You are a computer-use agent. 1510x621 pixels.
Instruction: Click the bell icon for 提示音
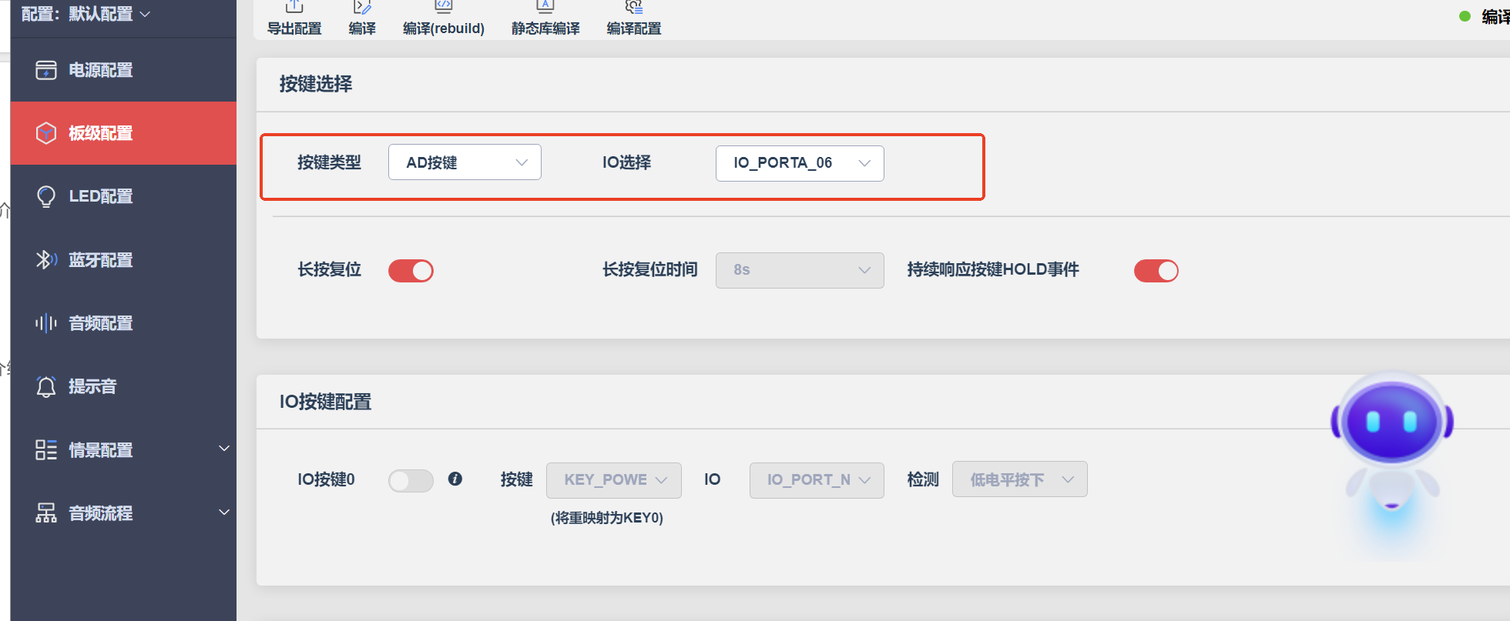coord(46,386)
